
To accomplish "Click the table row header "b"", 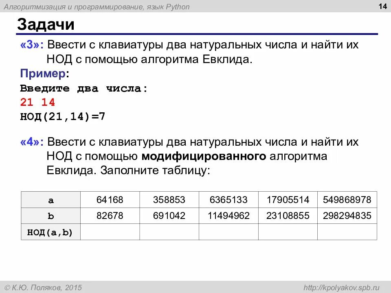I will (51, 216).
